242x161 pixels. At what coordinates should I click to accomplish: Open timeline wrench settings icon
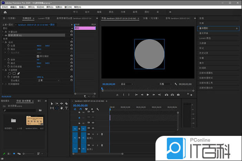click(x=98, y=109)
